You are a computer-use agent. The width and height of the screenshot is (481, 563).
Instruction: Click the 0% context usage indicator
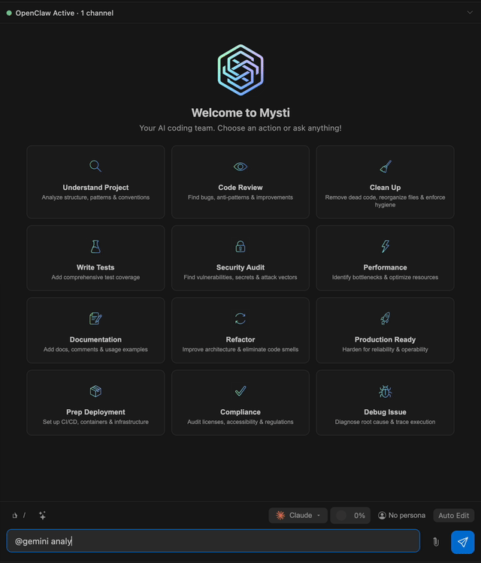pos(350,515)
